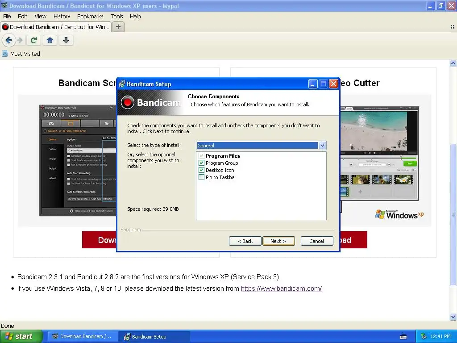The height and width of the screenshot is (343, 457).
Task: Open the browser home page icon
Action: pos(50,40)
